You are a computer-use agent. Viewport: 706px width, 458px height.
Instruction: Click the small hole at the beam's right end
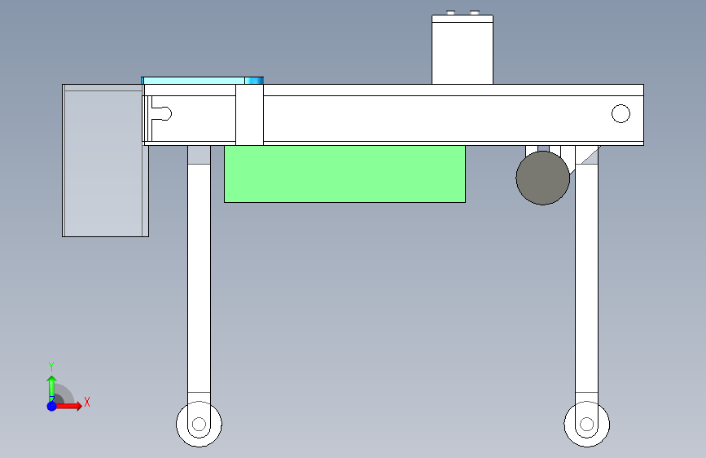[620, 113]
